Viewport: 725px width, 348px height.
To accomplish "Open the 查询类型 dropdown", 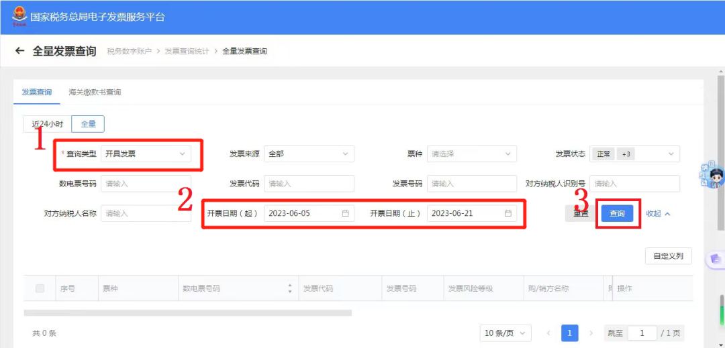I will [146, 154].
